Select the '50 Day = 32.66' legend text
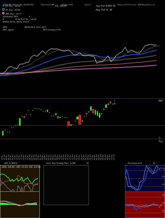 13,10
